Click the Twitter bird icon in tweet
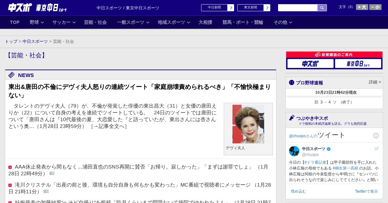Viewport: 388px width, 203px height. (x=376, y=149)
